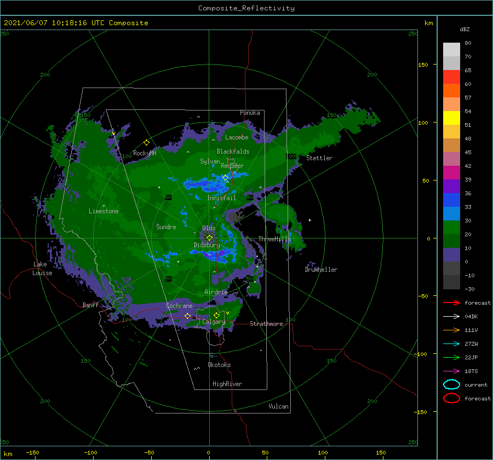The width and height of the screenshot is (493, 460).
Task: Click the Sylvan label on the map
Action: 210,161
